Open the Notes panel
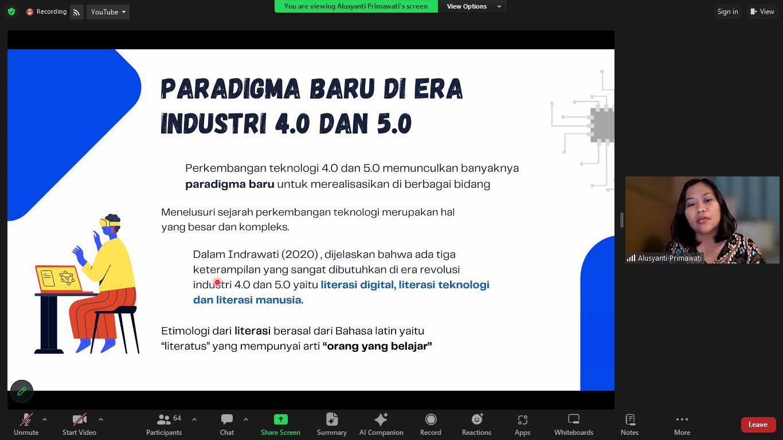783x440 pixels. pyautogui.click(x=629, y=425)
